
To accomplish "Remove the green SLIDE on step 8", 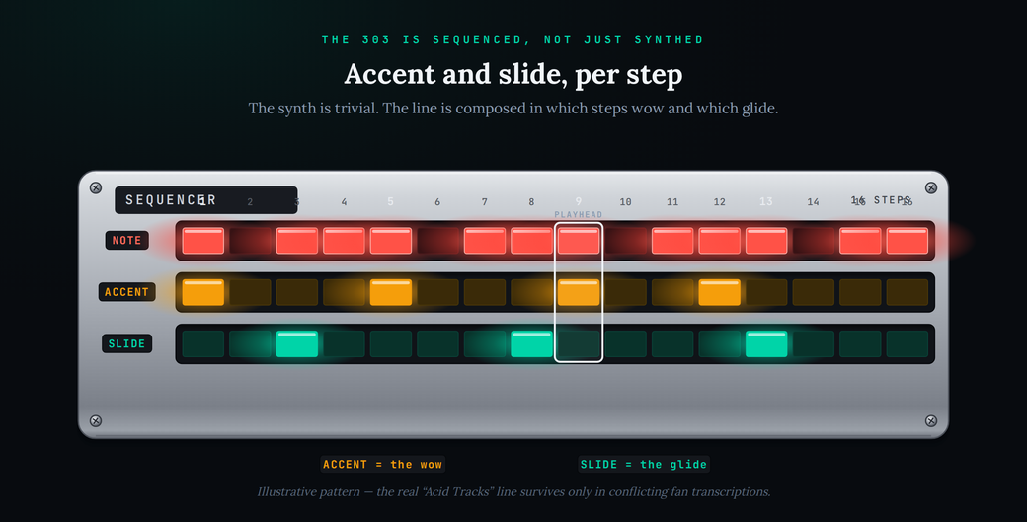I will [x=531, y=344].
